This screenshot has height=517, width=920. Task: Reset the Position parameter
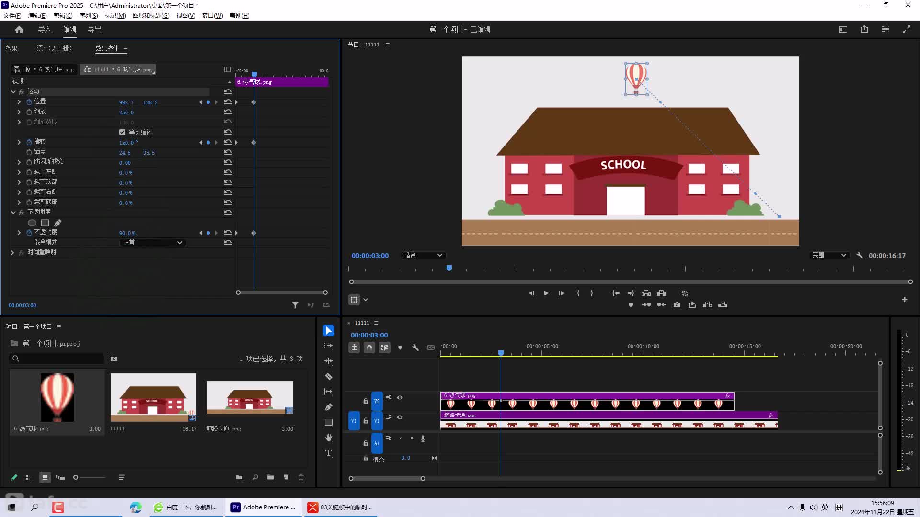(x=228, y=101)
